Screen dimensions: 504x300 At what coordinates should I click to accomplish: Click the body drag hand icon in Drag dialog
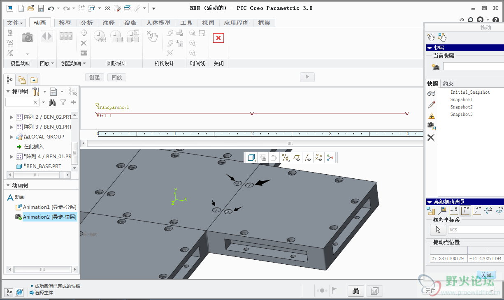[x=442, y=37]
